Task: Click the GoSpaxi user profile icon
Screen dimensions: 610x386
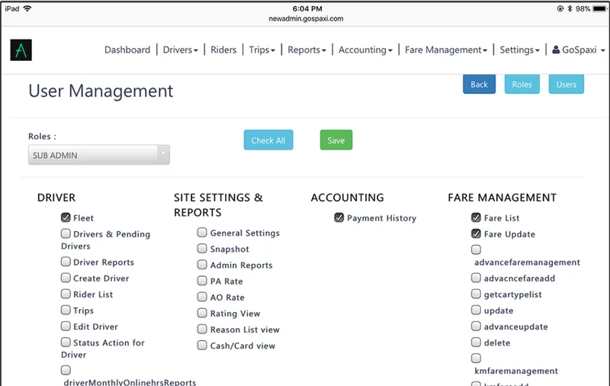Action: pyautogui.click(x=556, y=50)
